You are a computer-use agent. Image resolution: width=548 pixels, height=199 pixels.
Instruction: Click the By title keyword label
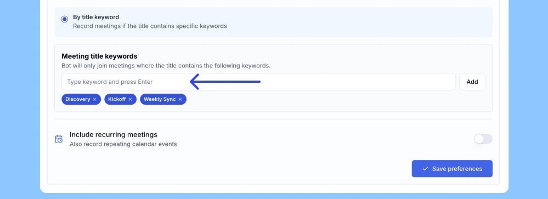[x=96, y=17]
